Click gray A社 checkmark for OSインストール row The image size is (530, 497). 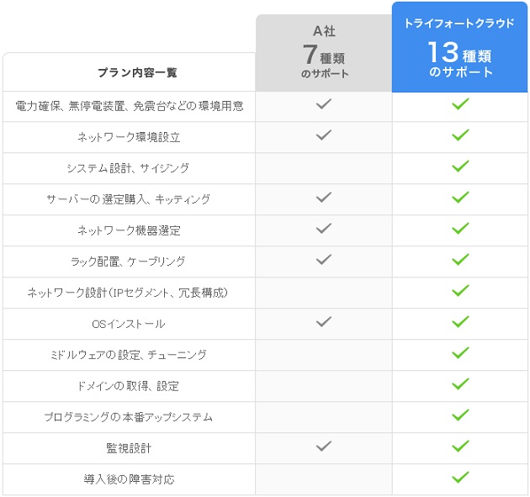324,321
